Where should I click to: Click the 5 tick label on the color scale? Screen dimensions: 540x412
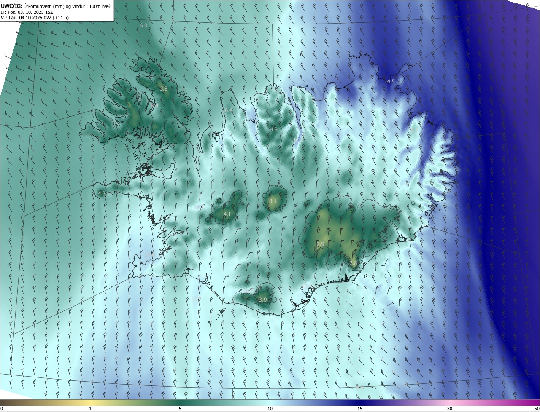(180, 409)
